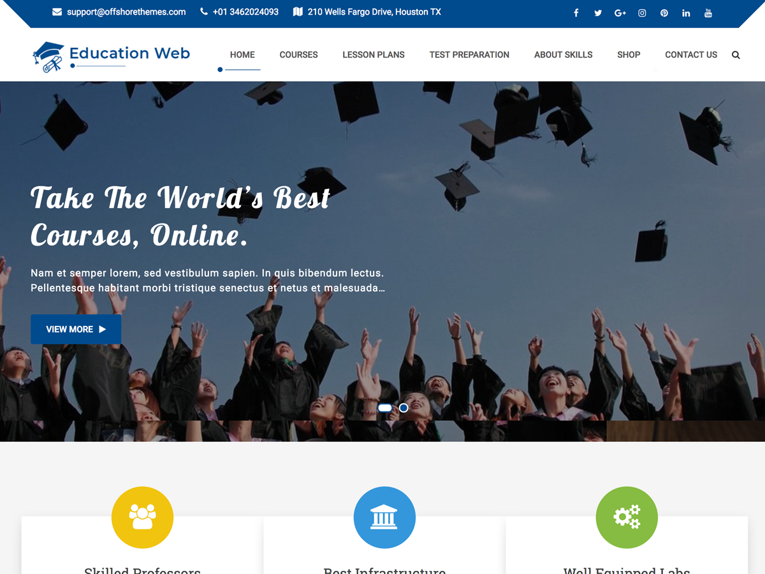Open the YouTube social icon
This screenshot has width=765, height=574.
(x=708, y=12)
